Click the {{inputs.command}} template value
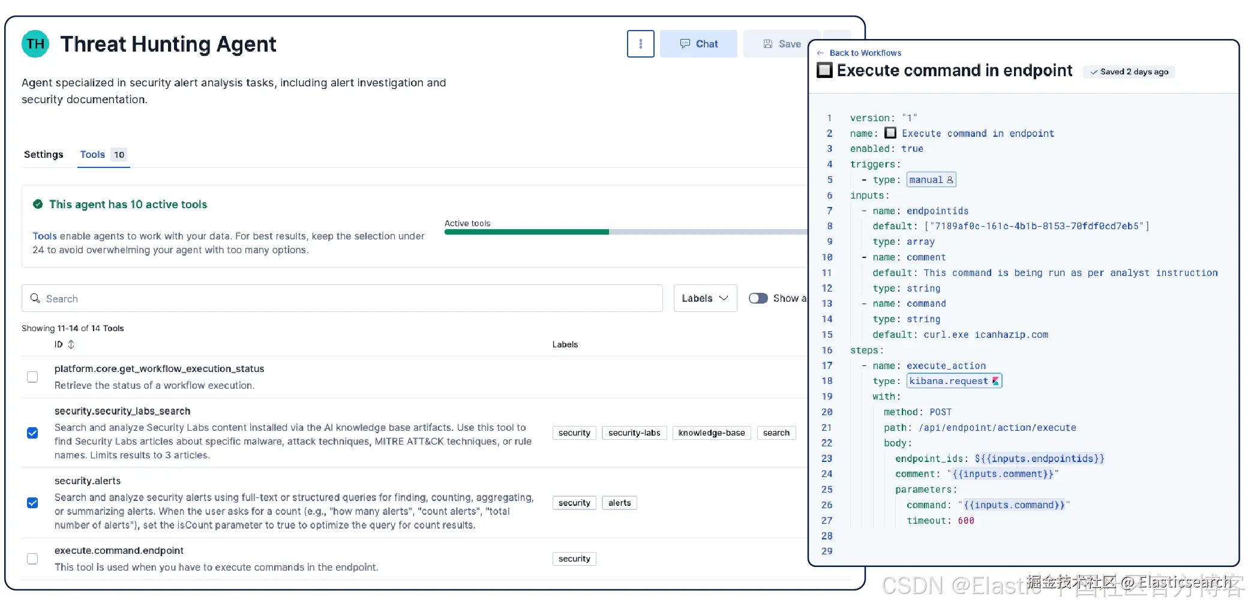This screenshot has height=606, width=1248. tap(1014, 505)
